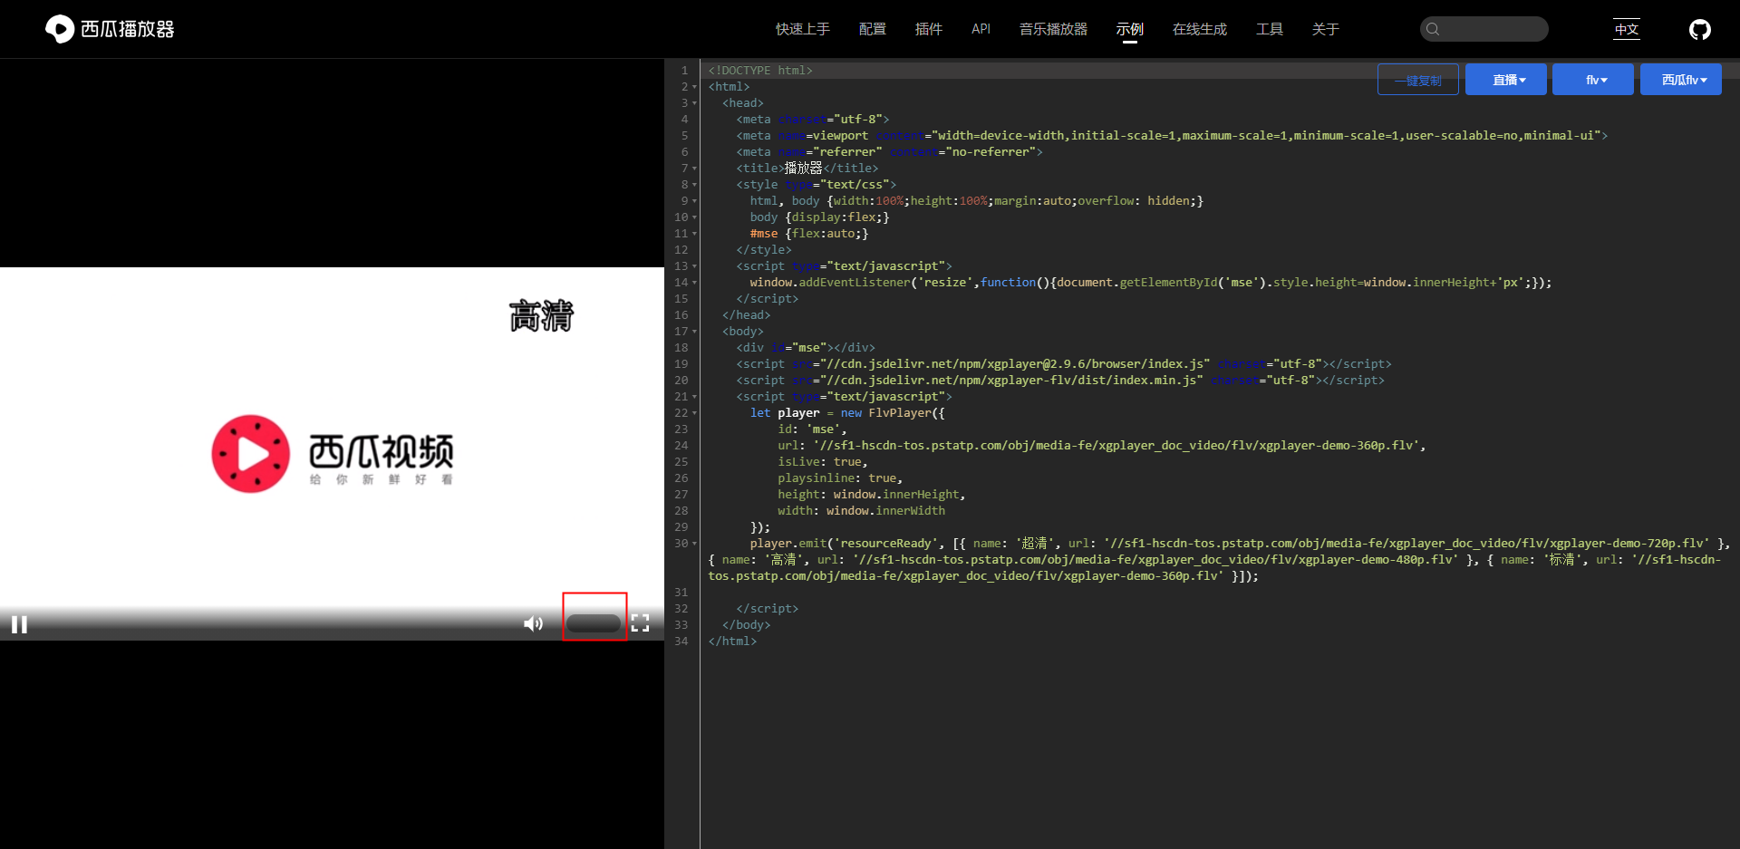Screen dimensions: 1740x849
Task: Click the '</head>' closing tag line
Action: (x=746, y=315)
